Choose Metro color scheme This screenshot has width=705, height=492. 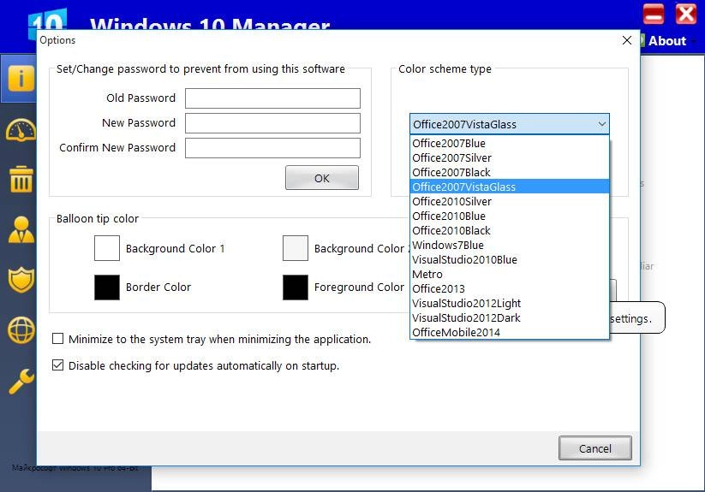(x=510, y=274)
